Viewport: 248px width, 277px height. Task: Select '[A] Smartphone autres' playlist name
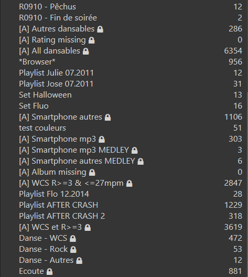click(60, 117)
